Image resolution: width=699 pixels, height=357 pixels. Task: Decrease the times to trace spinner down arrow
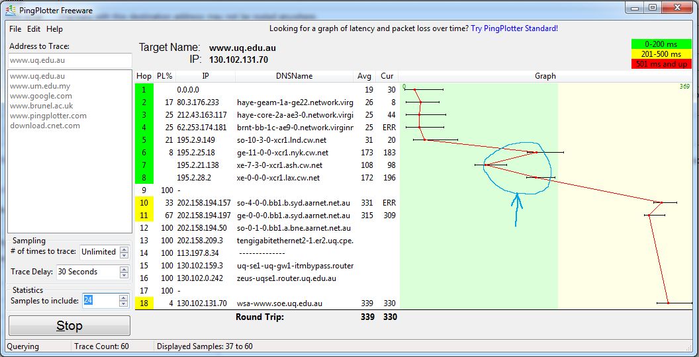[124, 255]
